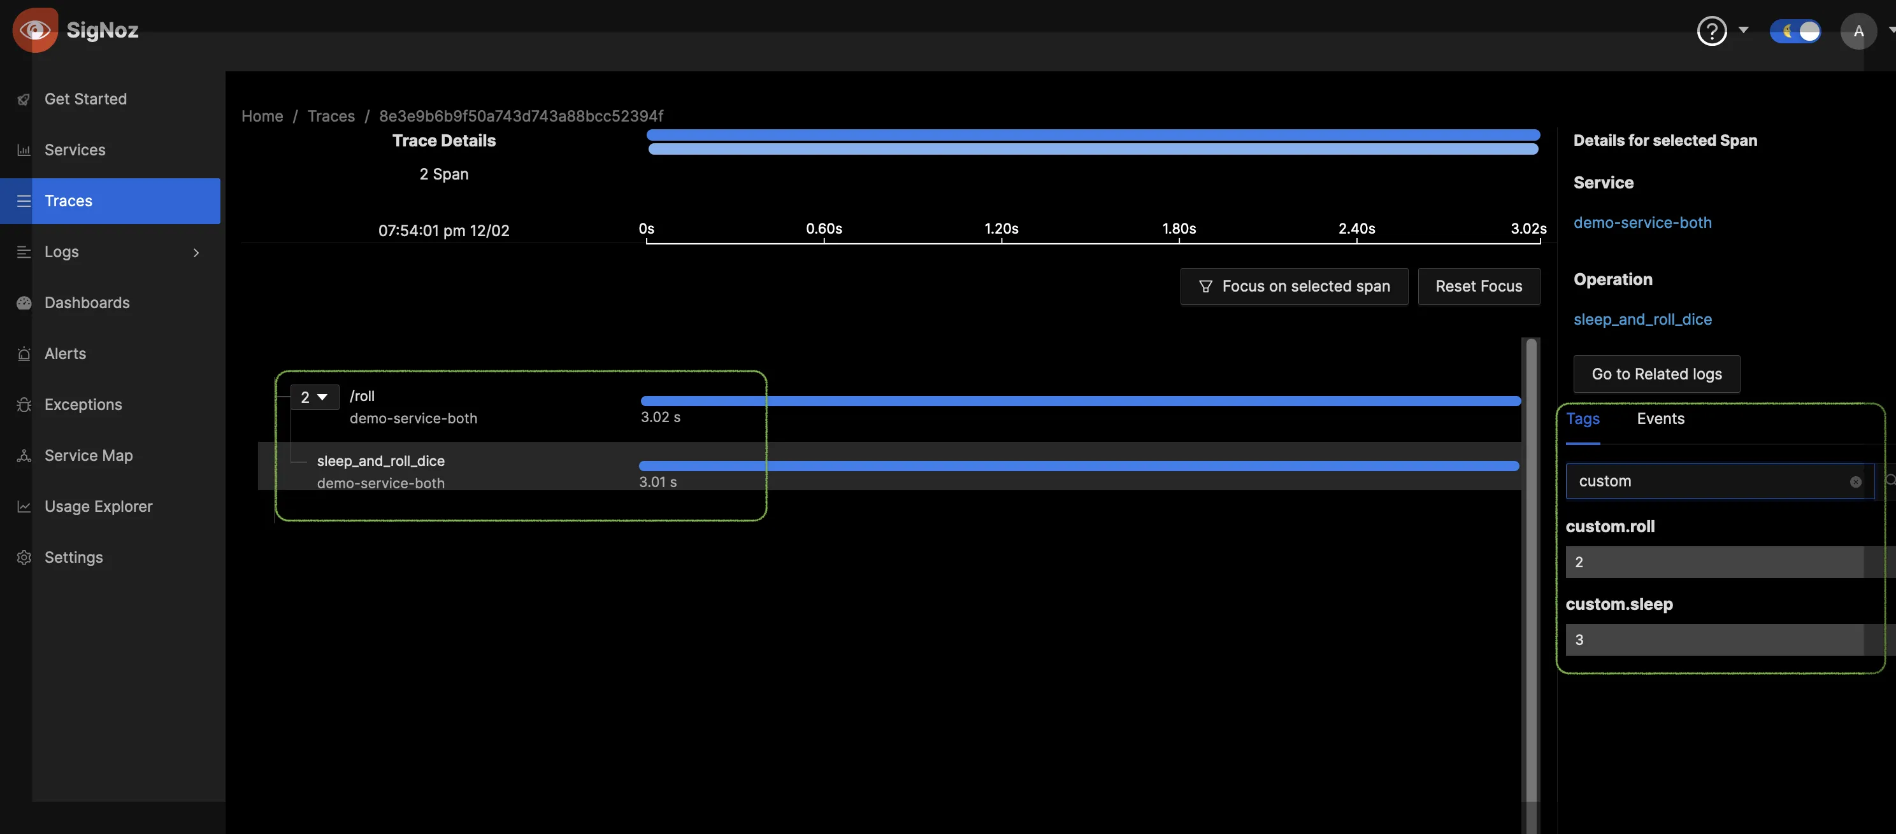
Task: Click the 1.80s timeline marker
Action: click(1179, 229)
